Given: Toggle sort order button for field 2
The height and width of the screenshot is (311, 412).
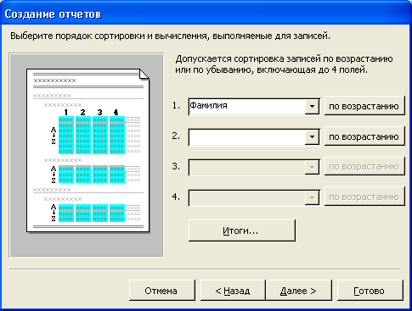Looking at the screenshot, I should tap(364, 136).
